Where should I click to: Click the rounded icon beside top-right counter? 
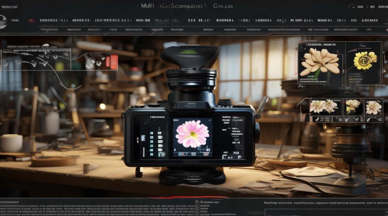pyautogui.click(x=352, y=6)
